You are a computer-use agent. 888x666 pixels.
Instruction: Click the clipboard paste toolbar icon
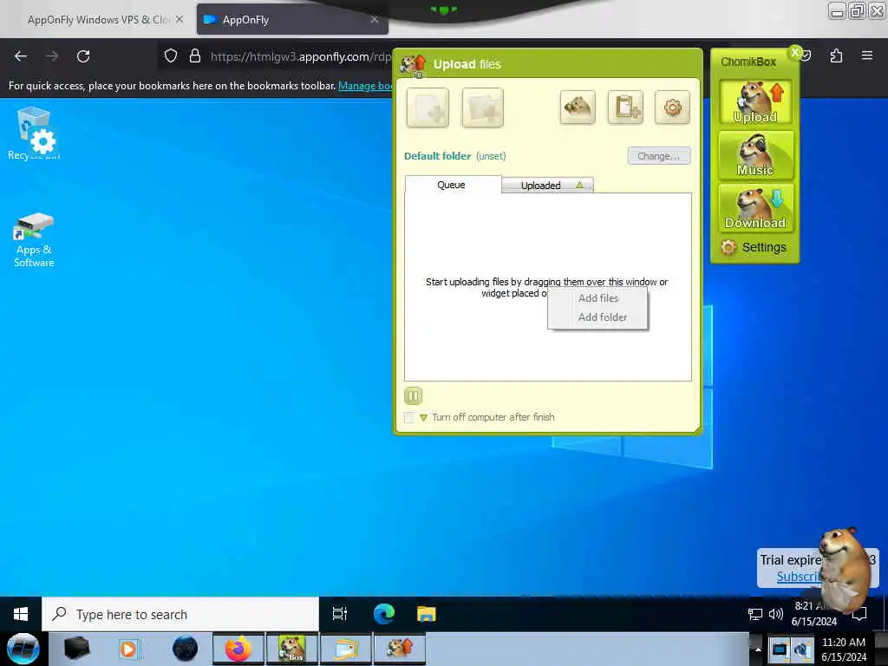pos(625,107)
